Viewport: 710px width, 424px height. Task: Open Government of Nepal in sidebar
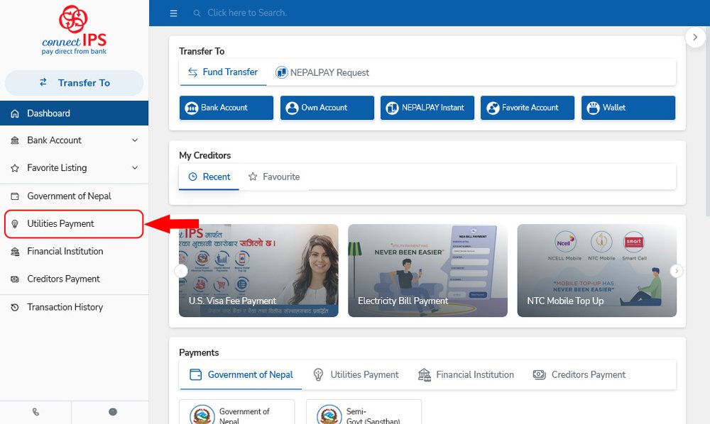click(x=75, y=196)
